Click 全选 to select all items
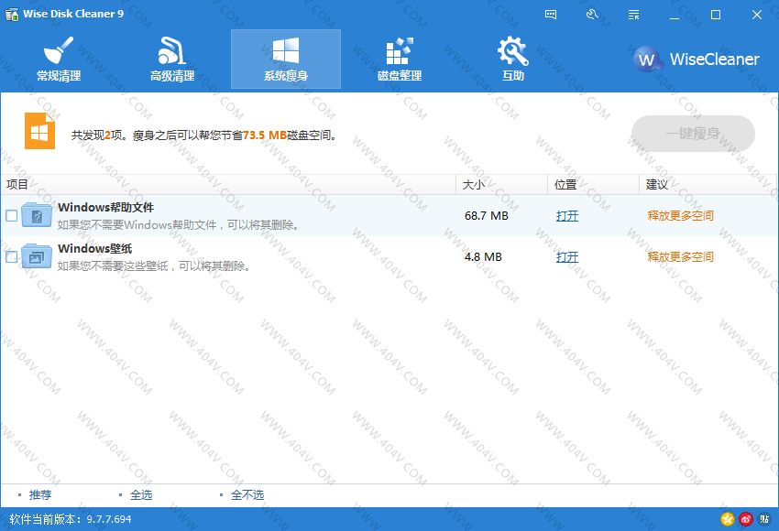 [141, 495]
